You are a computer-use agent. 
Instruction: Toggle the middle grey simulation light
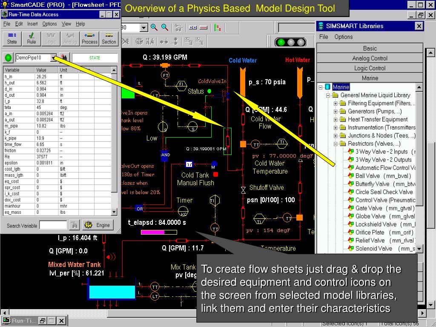tap(291, 42)
